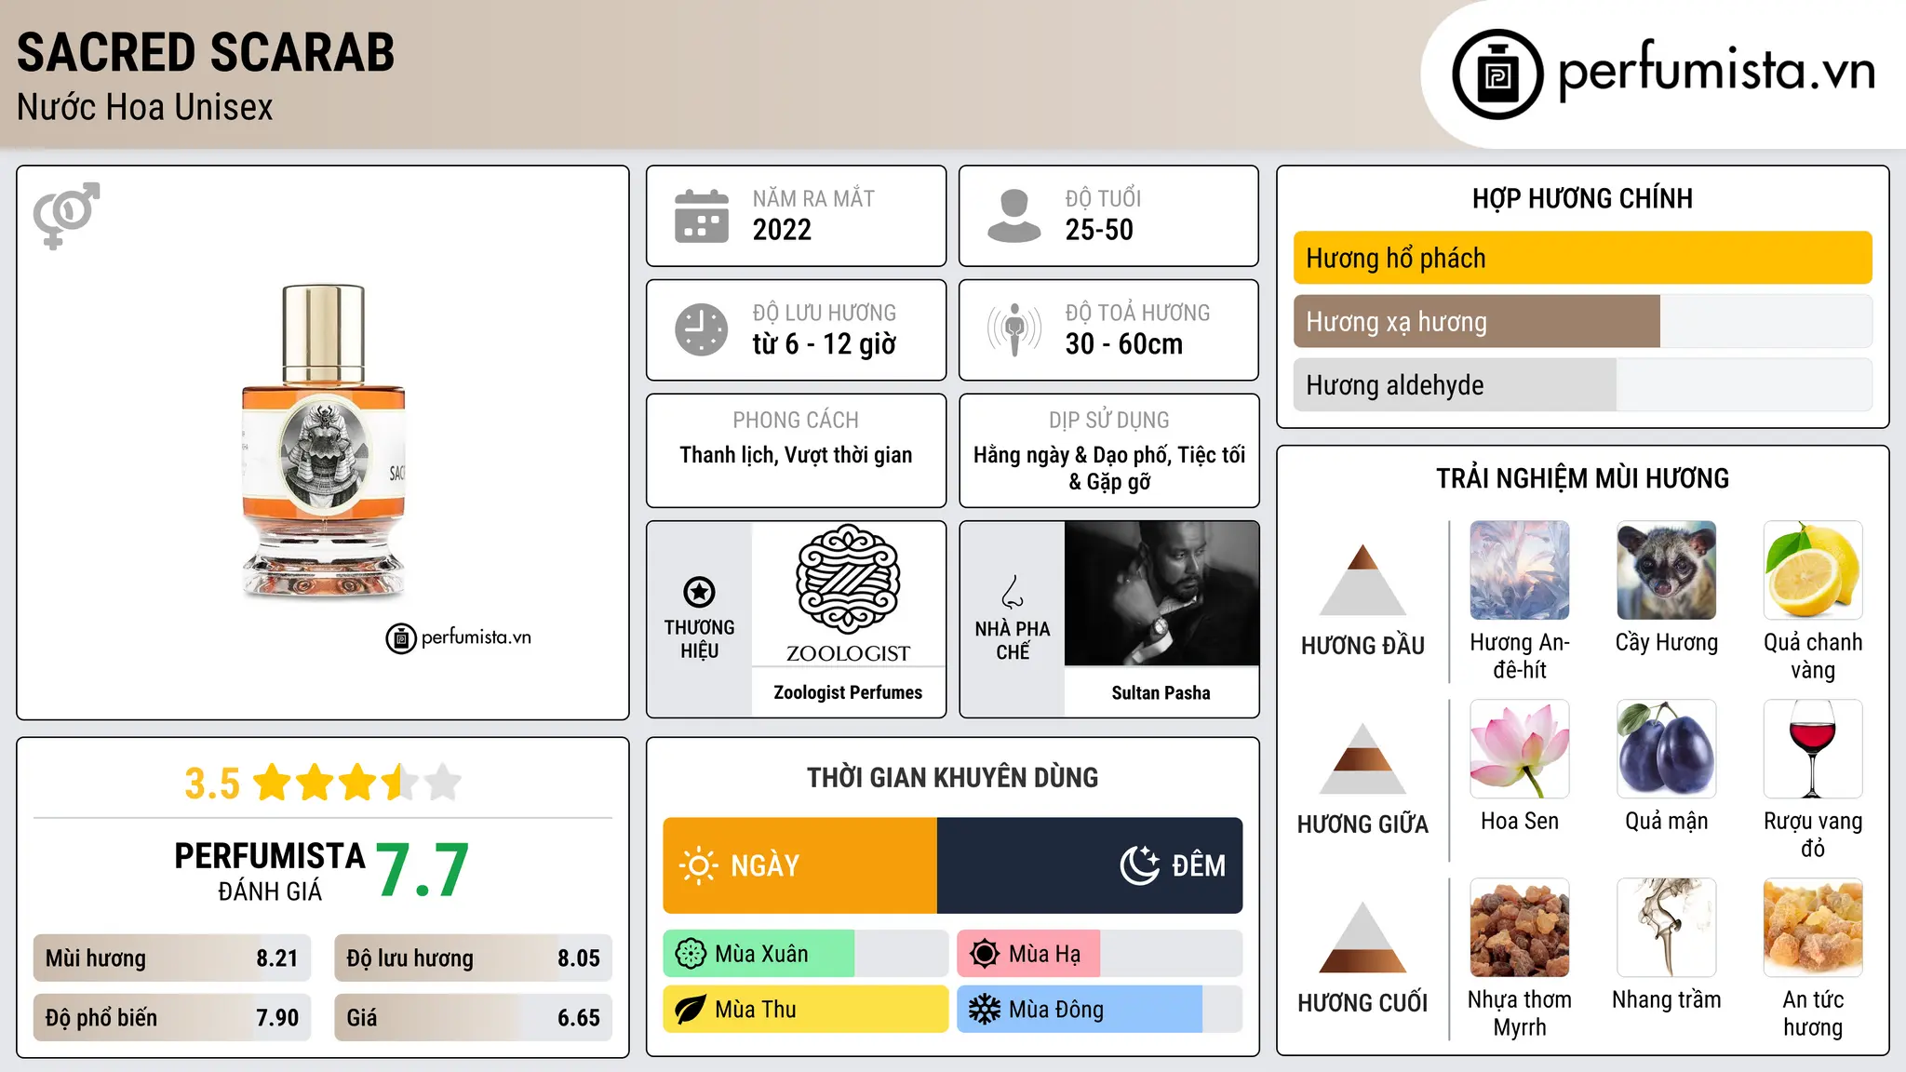
Task: Click the flower icon for Mùa Xuân
Action: (x=691, y=954)
